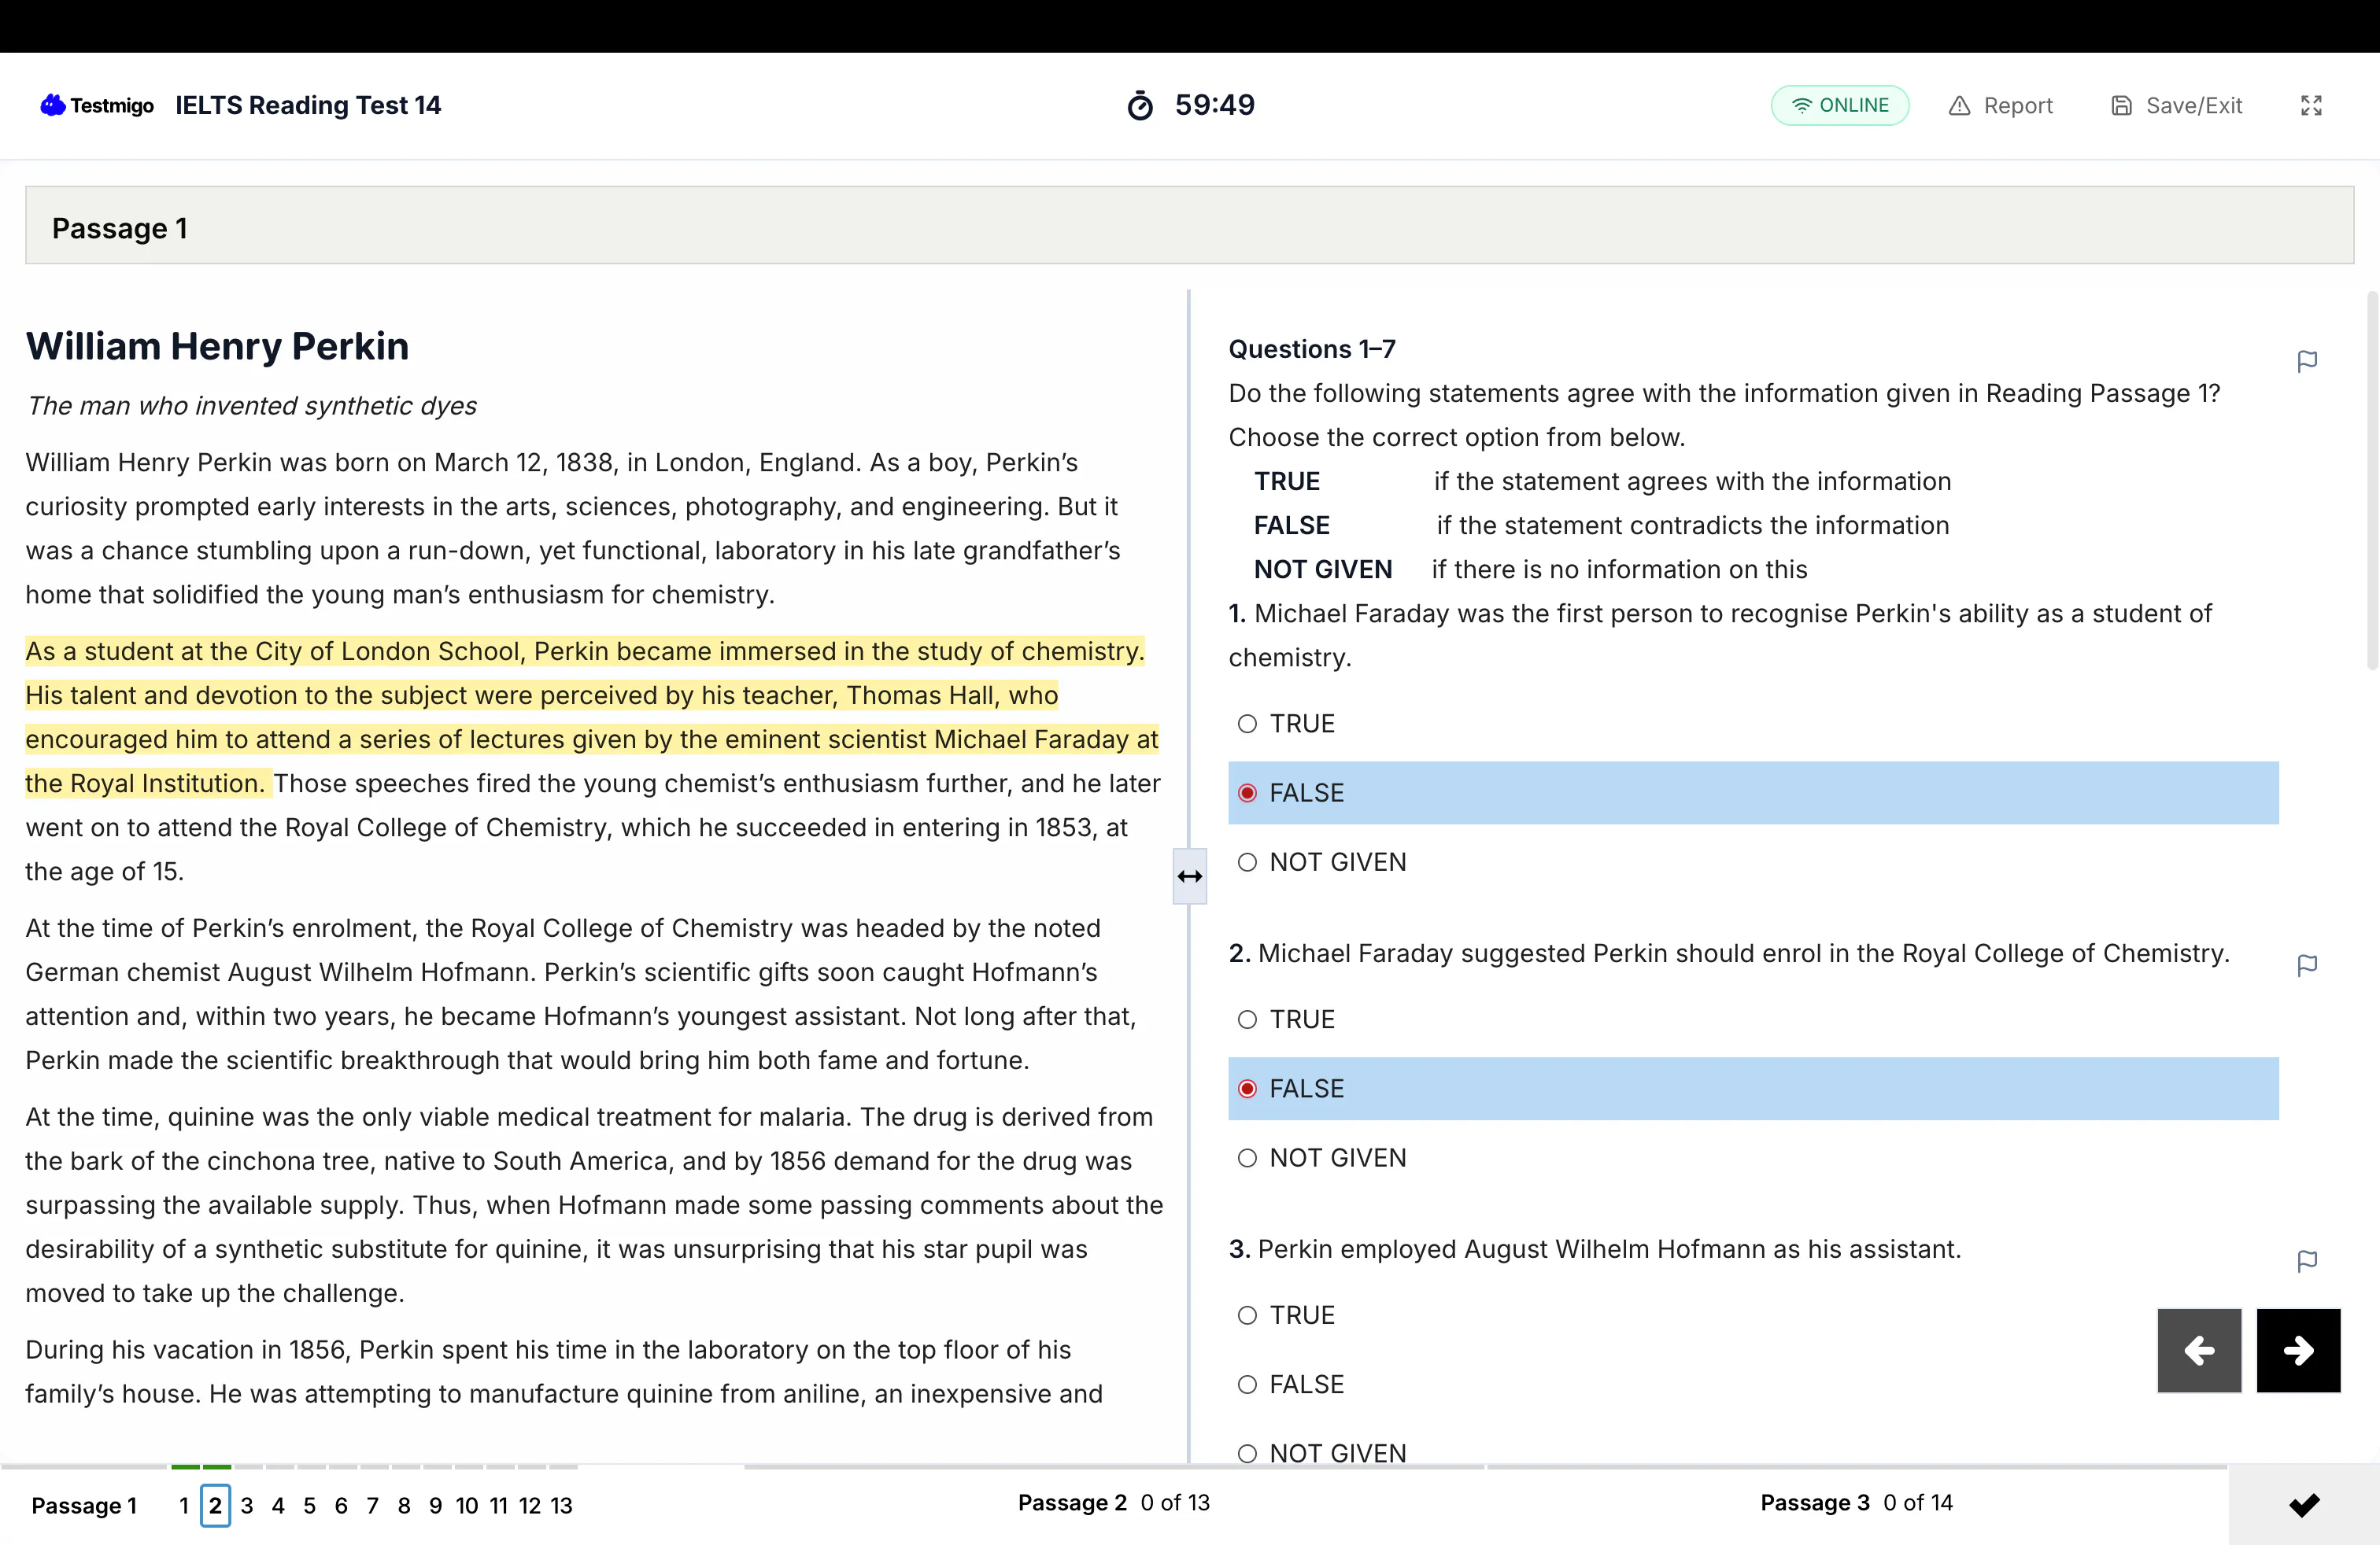Select NOT GIVEN for question 2

[1247, 1157]
